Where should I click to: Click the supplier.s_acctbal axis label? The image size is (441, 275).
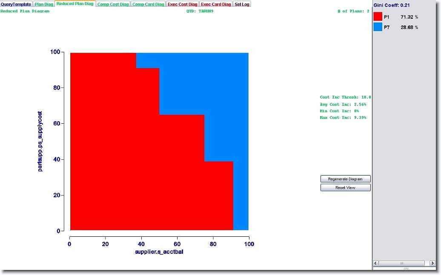pos(159,252)
